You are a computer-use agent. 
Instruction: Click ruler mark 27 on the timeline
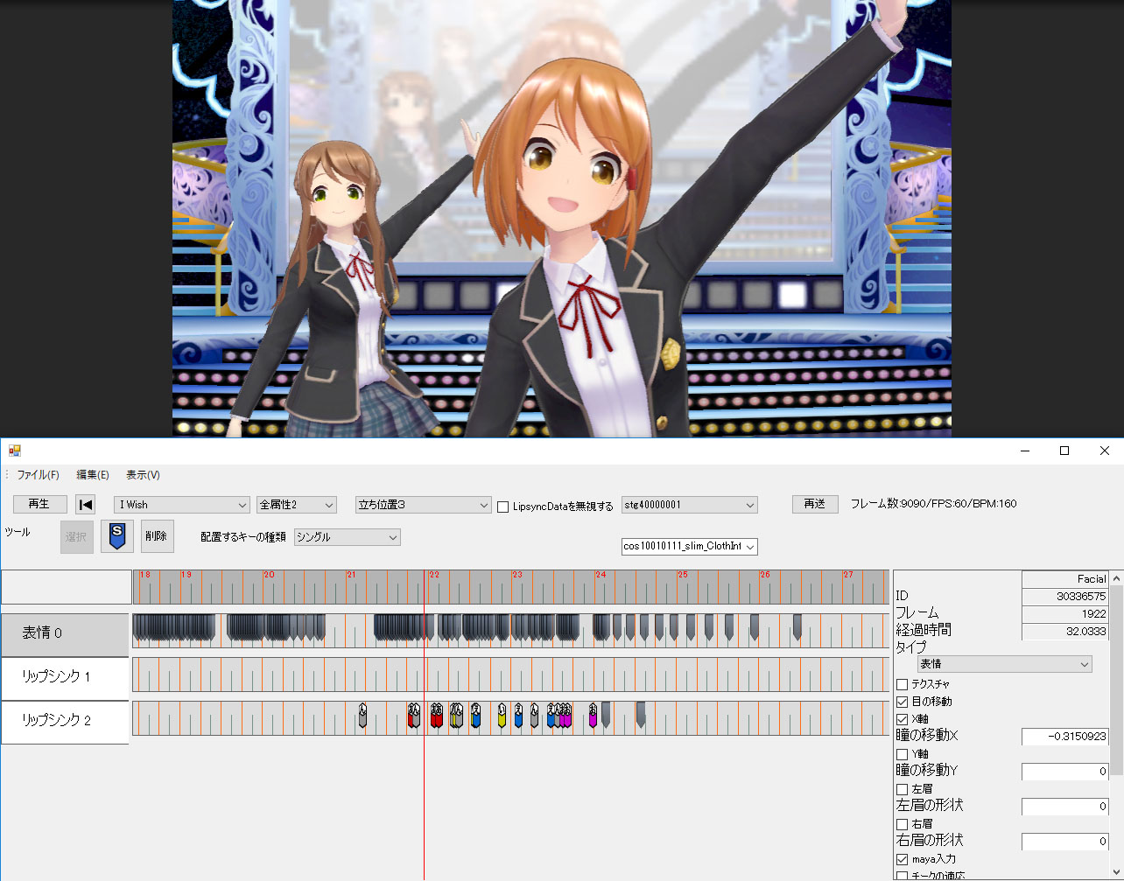(848, 575)
